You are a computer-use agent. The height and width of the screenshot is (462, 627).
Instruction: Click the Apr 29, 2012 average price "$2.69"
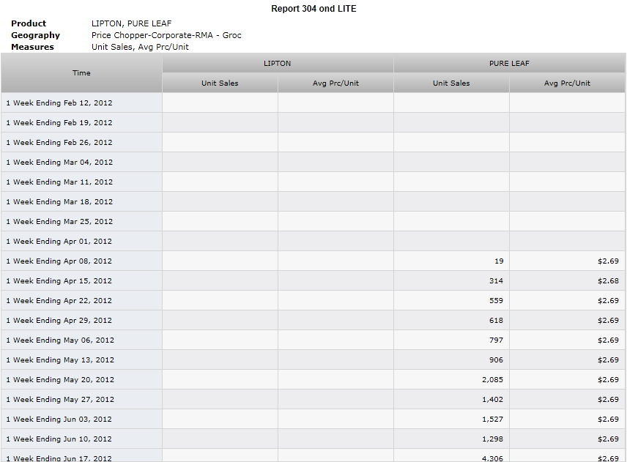(x=608, y=321)
